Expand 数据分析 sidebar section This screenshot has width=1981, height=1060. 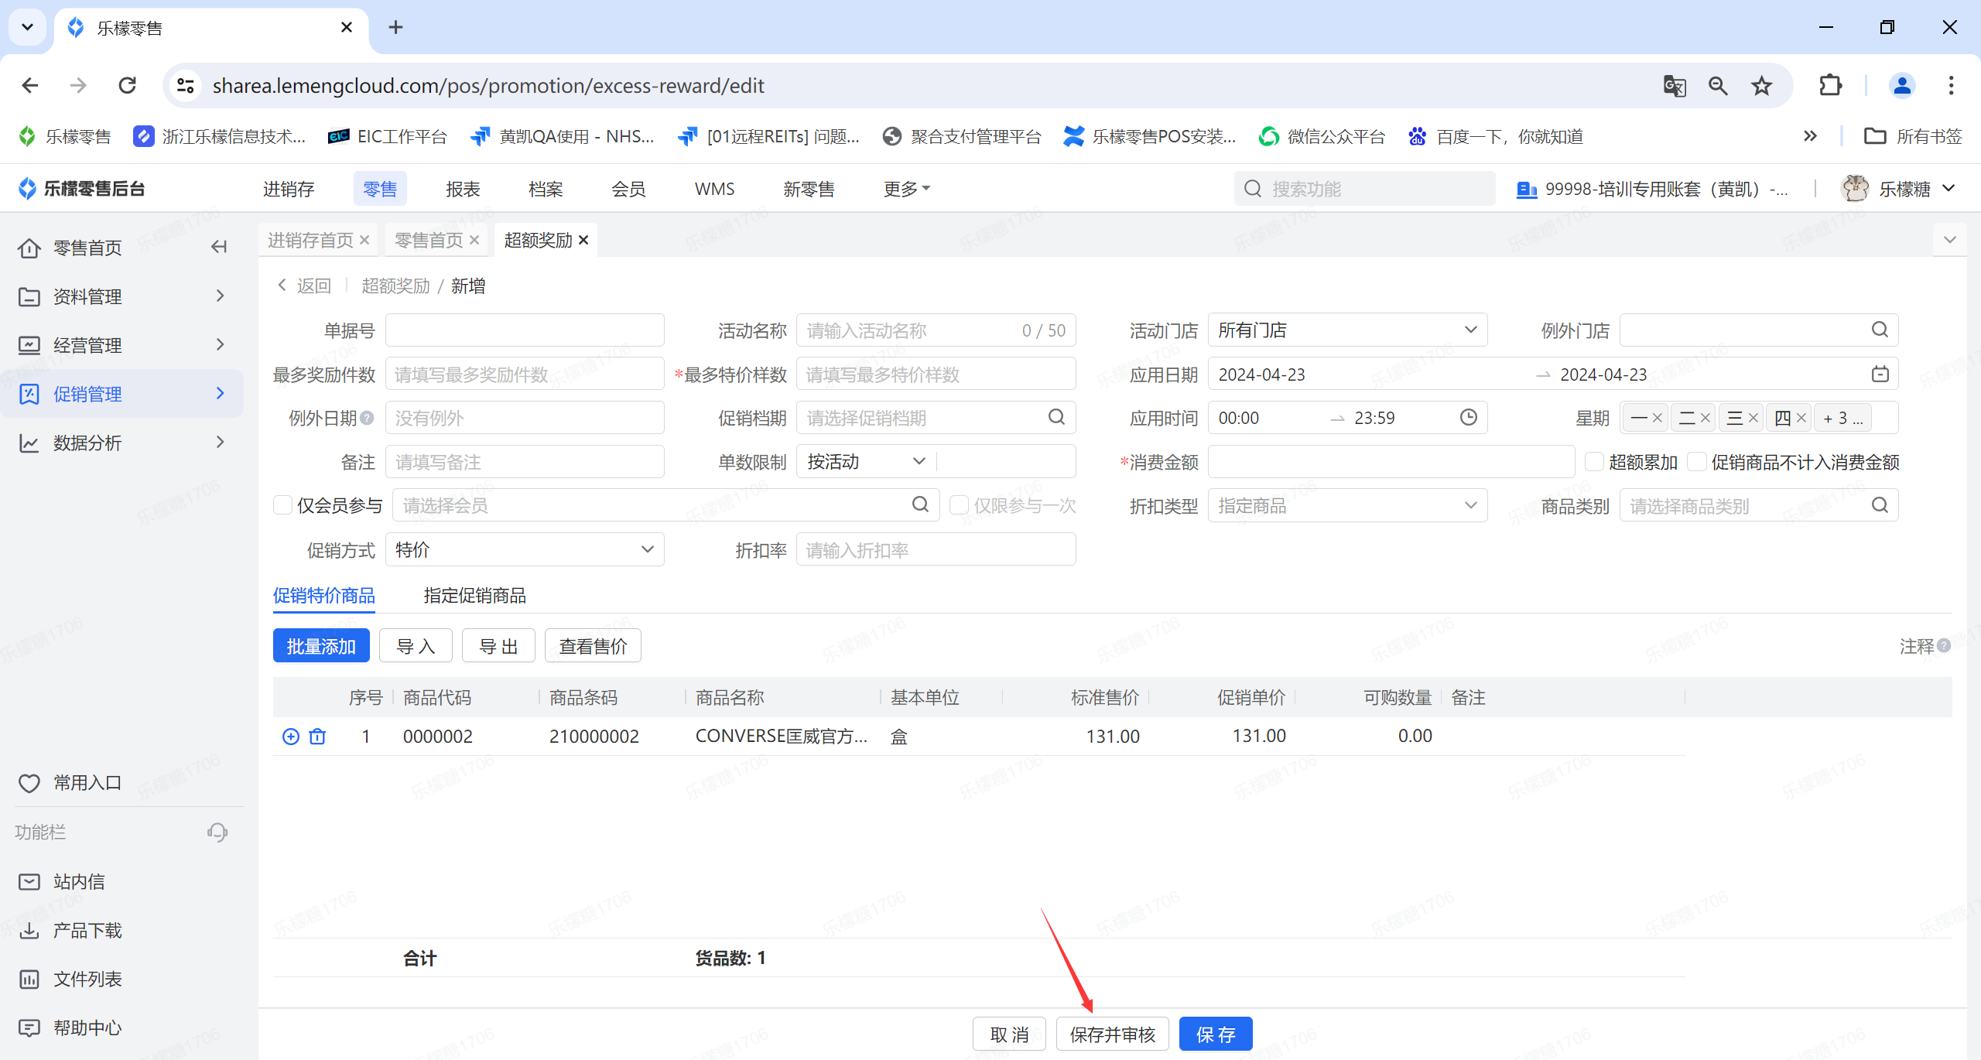point(122,443)
